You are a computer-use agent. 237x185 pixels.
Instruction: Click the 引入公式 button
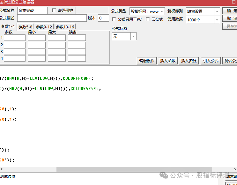[x=211, y=61]
